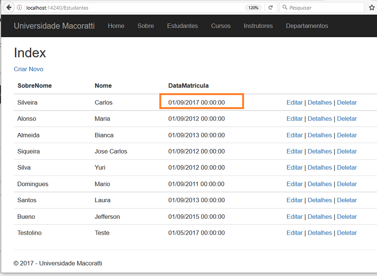Focus the localhost address bar
The height and width of the screenshot is (276, 377).
click(x=135, y=8)
